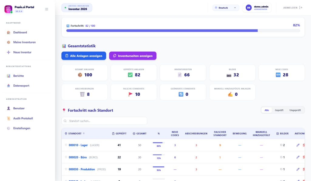
Task: Open the Deutsch language dropdown
Action: [226, 8]
